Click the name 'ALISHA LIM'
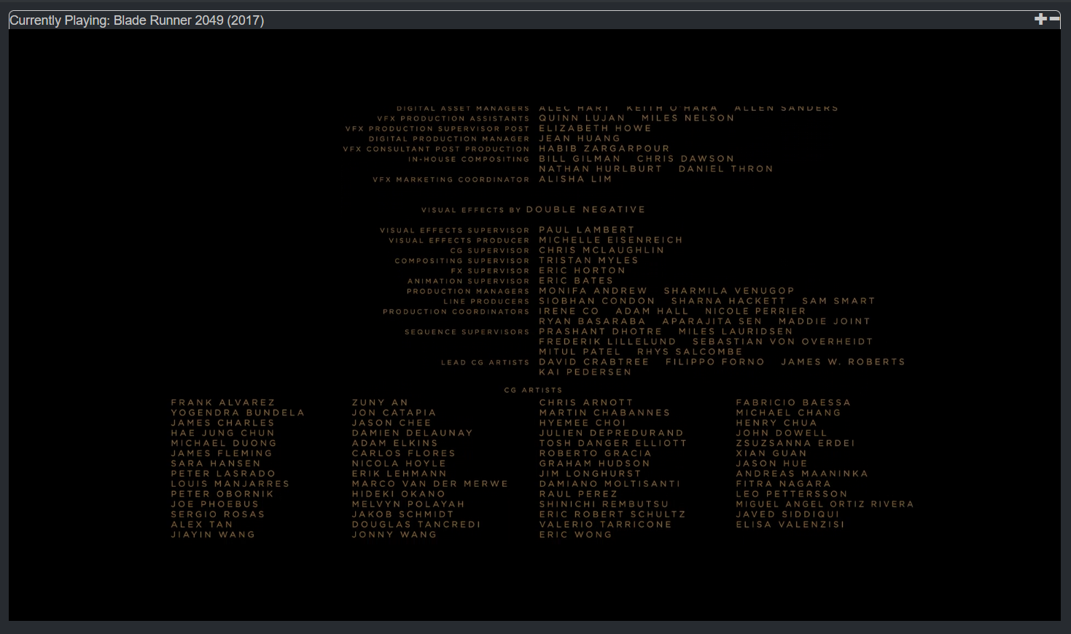 pyautogui.click(x=576, y=179)
